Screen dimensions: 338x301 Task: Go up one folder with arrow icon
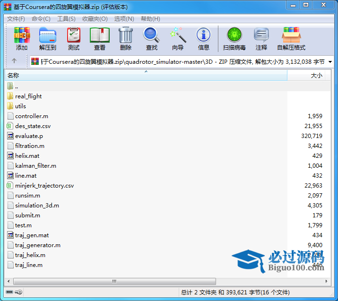(x=14, y=61)
